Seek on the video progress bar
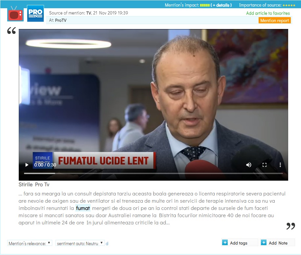Screen dimensions: 301x255 coord(153,173)
